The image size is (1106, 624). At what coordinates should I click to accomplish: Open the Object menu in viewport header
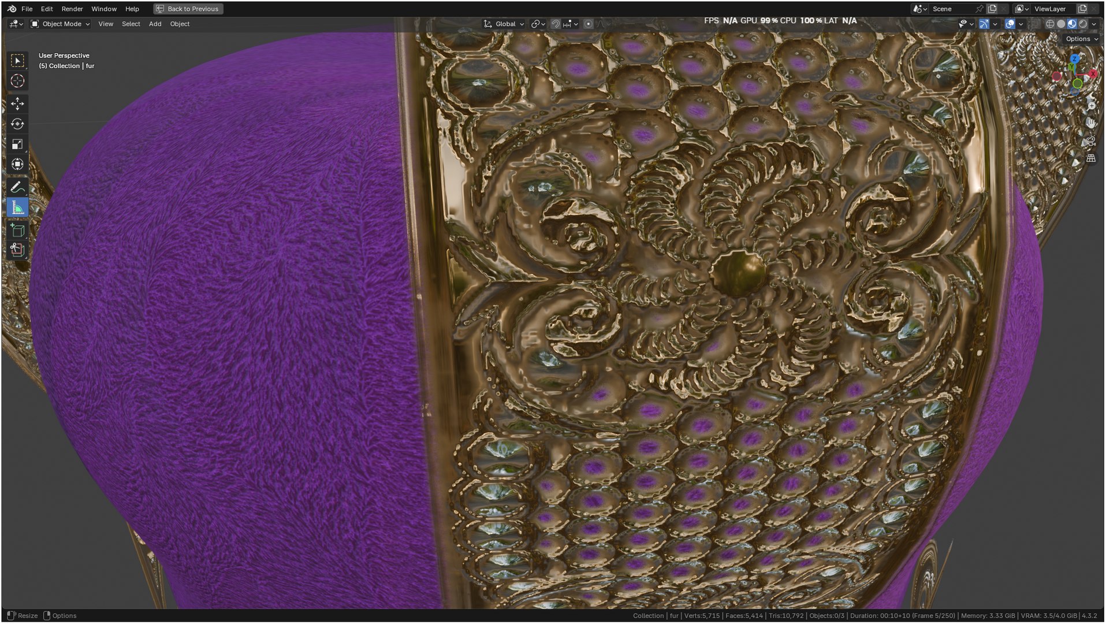click(180, 24)
